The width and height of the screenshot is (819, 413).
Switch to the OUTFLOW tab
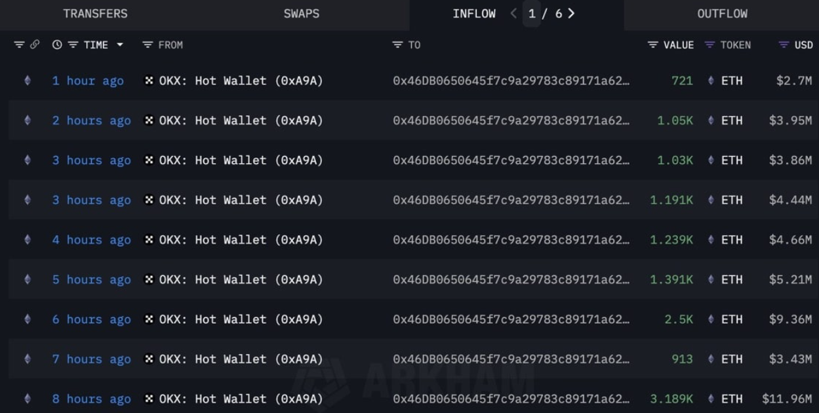tap(722, 14)
